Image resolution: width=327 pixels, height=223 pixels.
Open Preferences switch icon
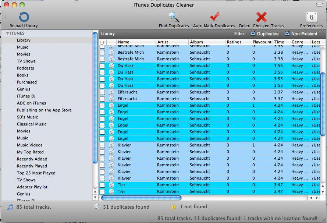311,17
